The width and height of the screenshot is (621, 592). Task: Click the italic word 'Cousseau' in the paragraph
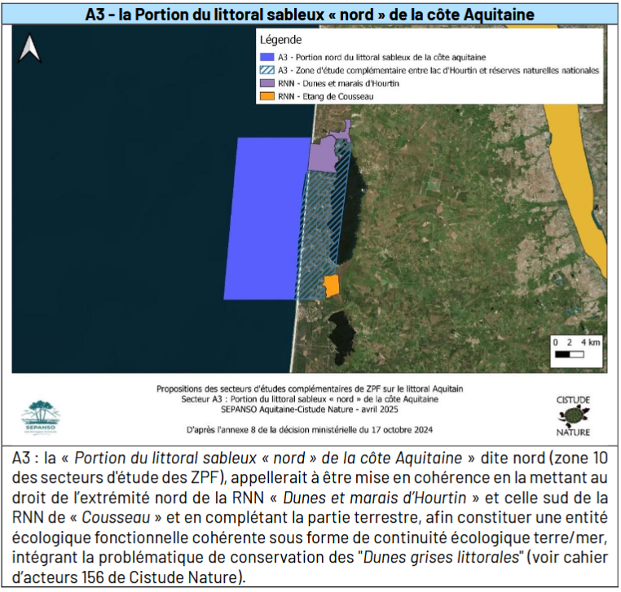[x=116, y=518]
